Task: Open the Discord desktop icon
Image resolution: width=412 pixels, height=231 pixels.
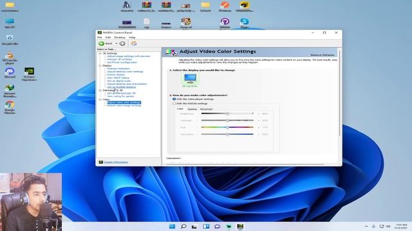Action: [10, 71]
